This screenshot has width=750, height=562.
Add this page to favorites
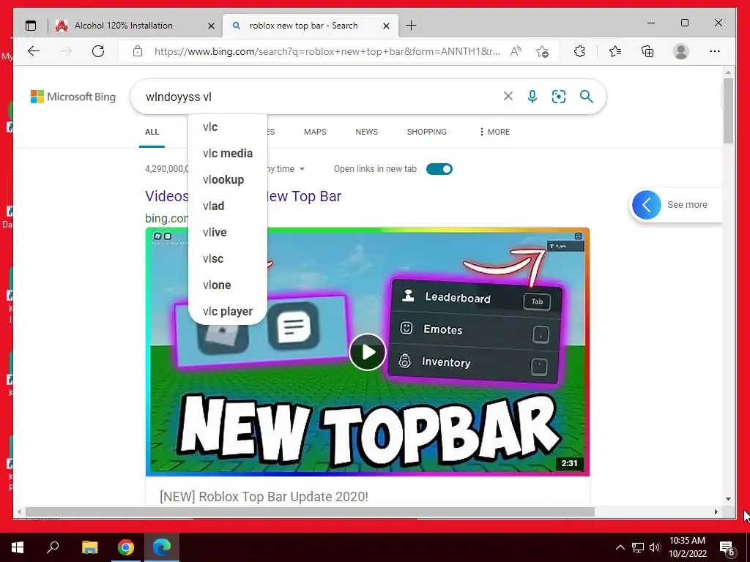(543, 51)
